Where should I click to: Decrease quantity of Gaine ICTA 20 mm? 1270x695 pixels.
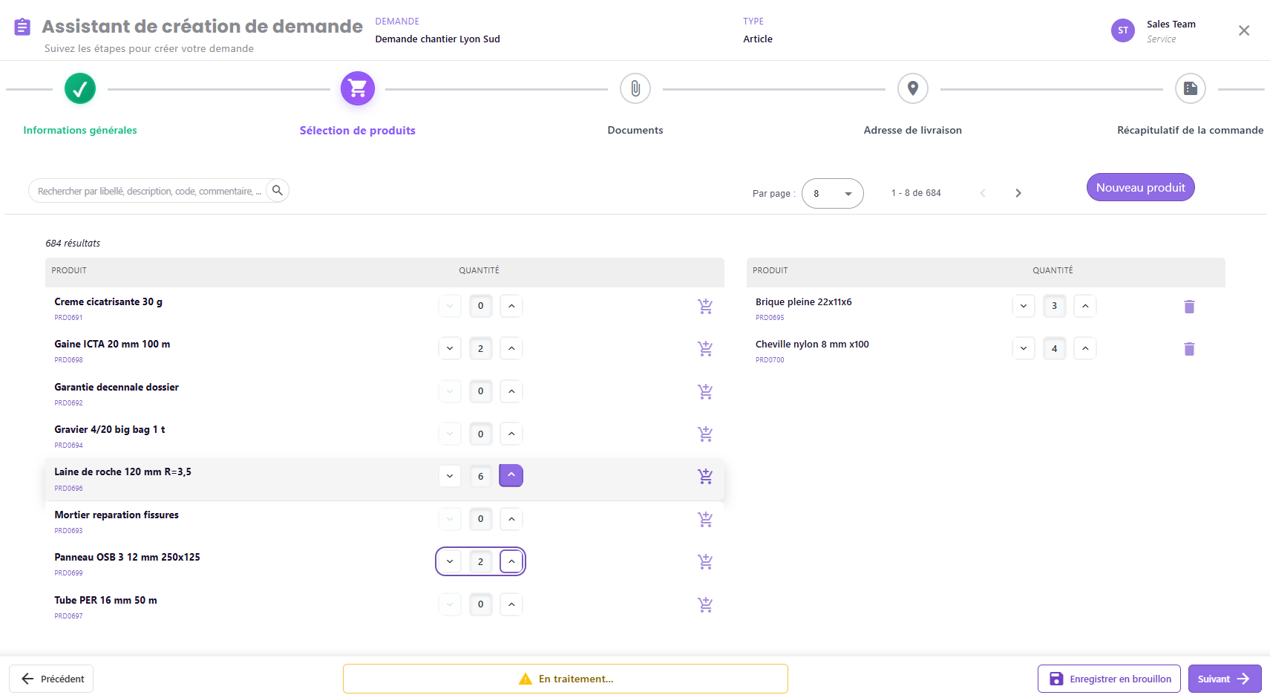coord(450,348)
